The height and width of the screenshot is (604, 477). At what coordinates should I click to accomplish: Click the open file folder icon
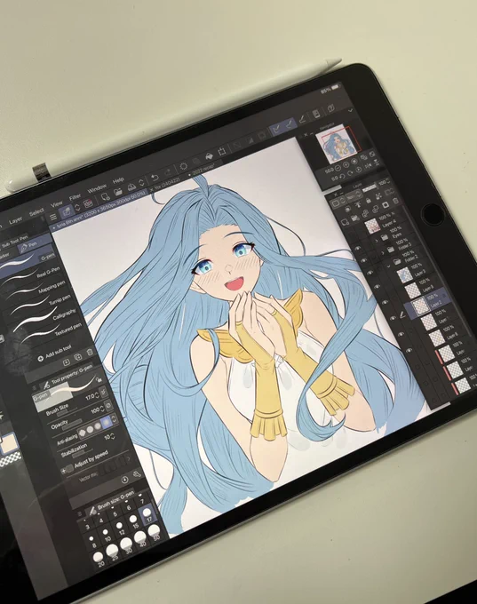118,191
